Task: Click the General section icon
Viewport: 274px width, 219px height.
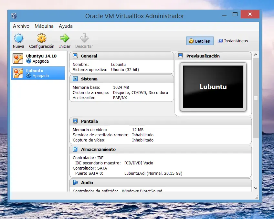Action: 74,56
